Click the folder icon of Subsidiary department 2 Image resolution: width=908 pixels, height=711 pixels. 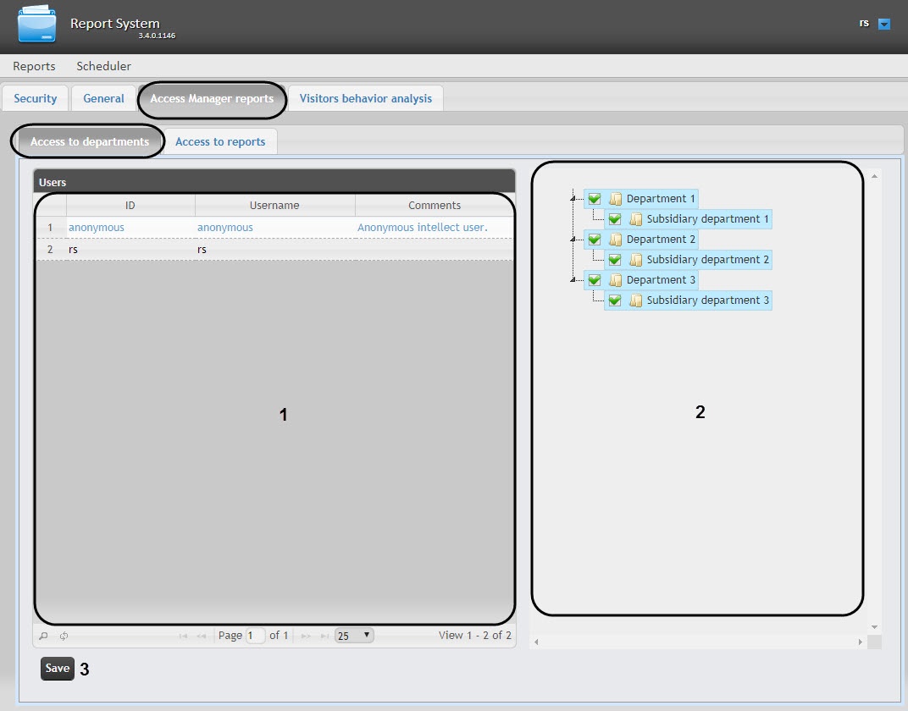tap(636, 260)
